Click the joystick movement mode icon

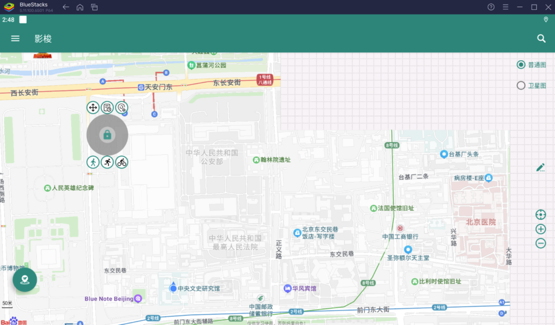[92, 107]
